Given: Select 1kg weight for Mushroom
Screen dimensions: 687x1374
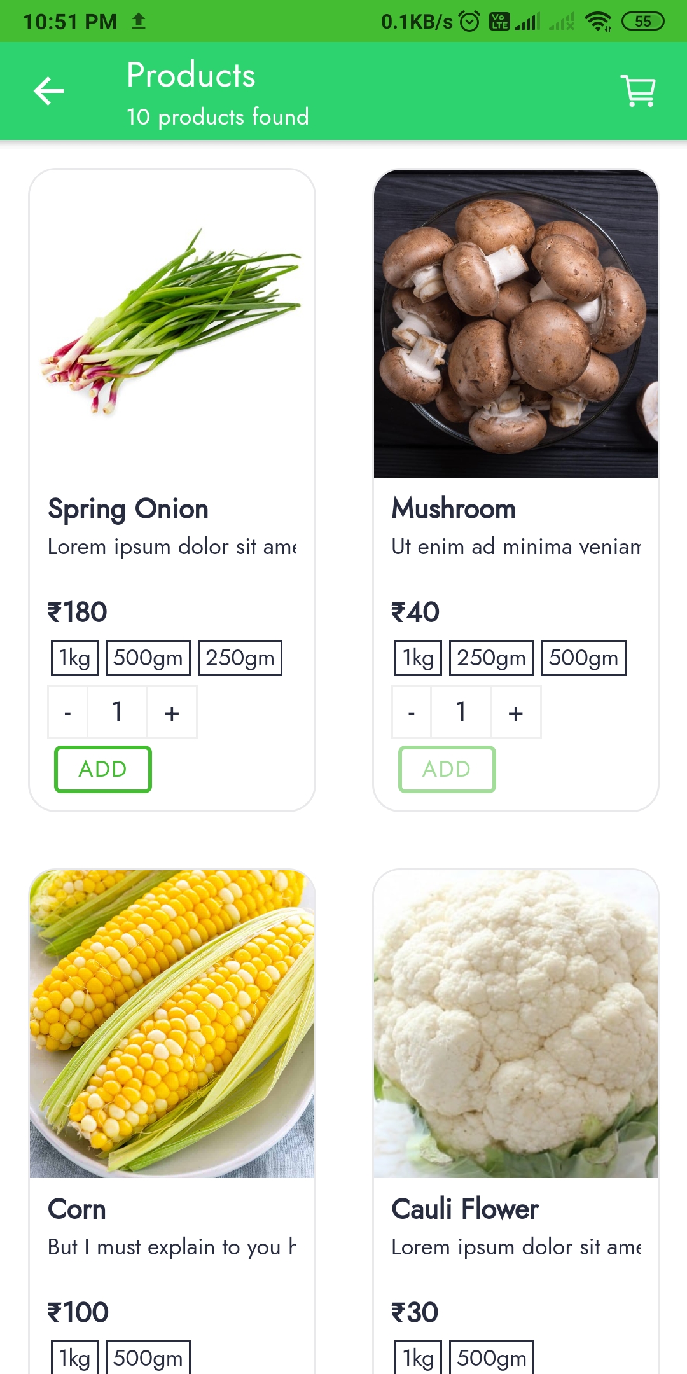Looking at the screenshot, I should click(x=418, y=658).
